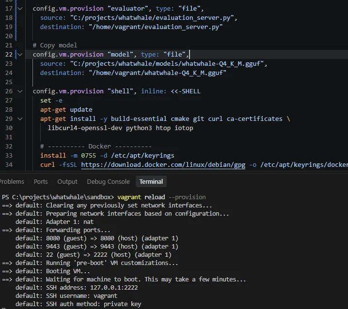Select the Terminal panel tab
Screen dimensions: 348x309
151,182
